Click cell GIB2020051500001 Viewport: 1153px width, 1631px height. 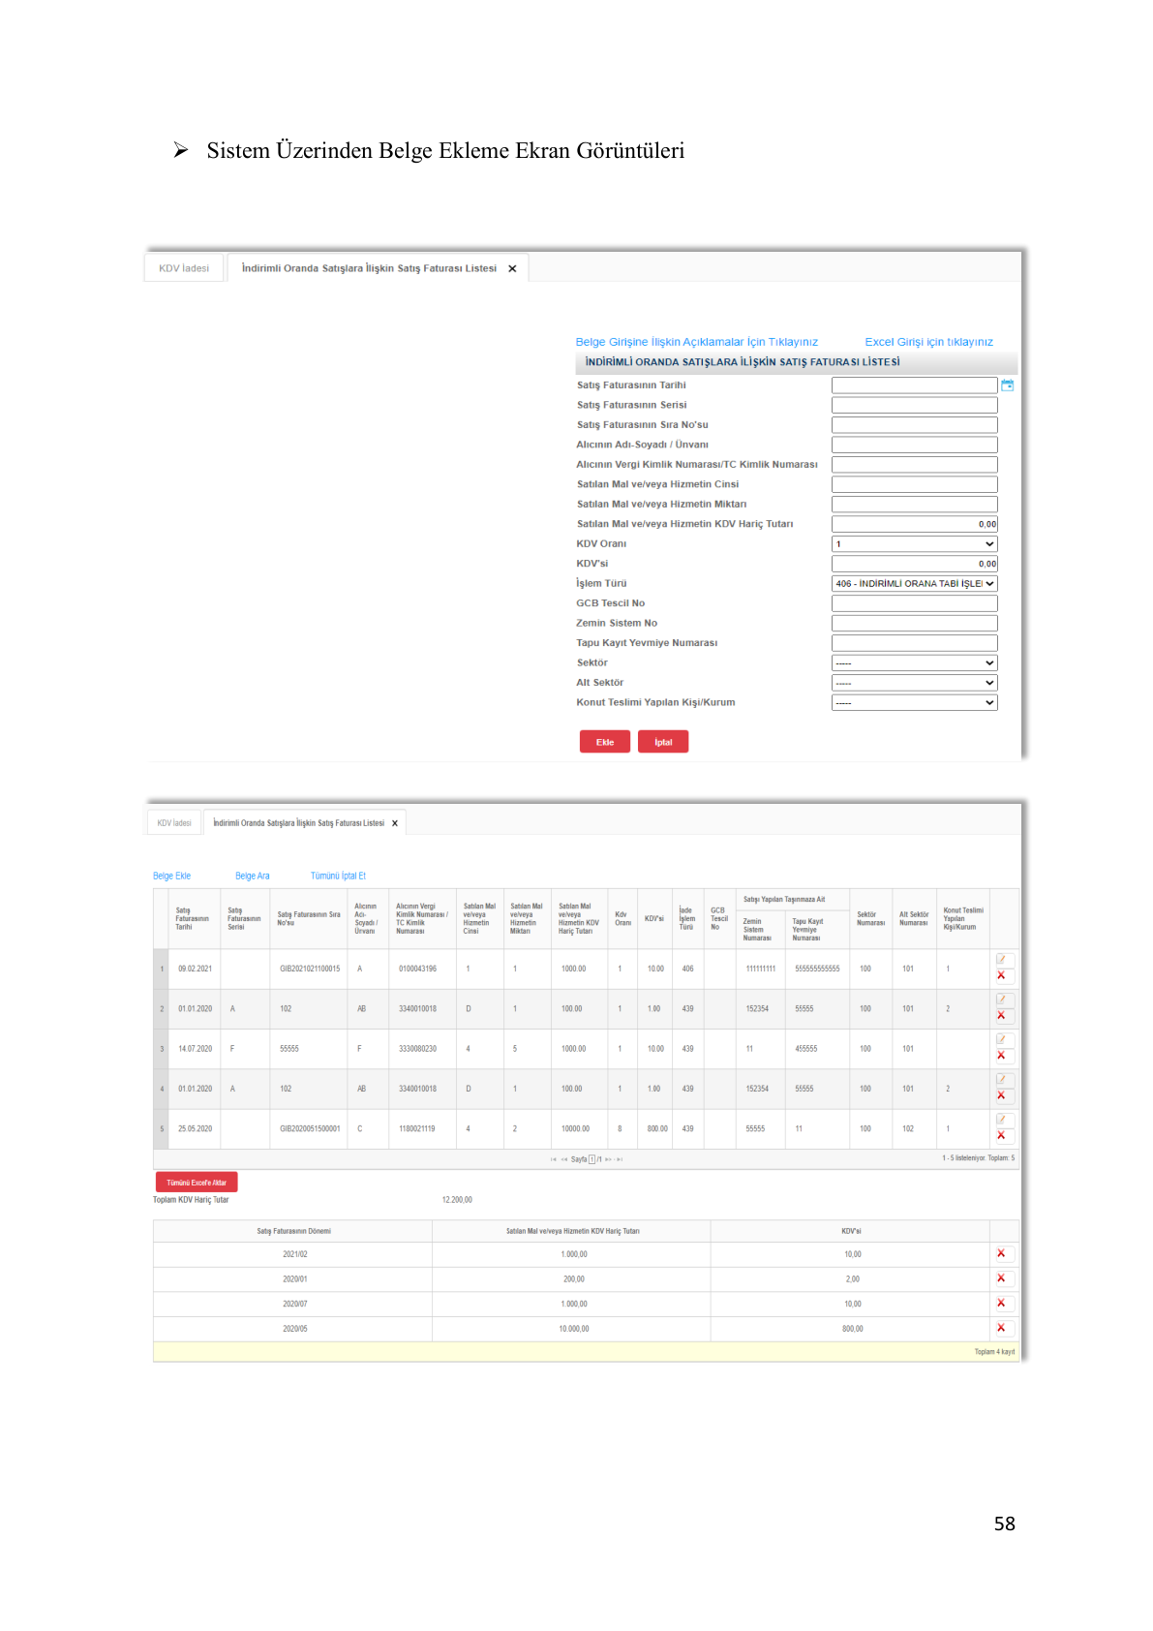click(310, 1128)
